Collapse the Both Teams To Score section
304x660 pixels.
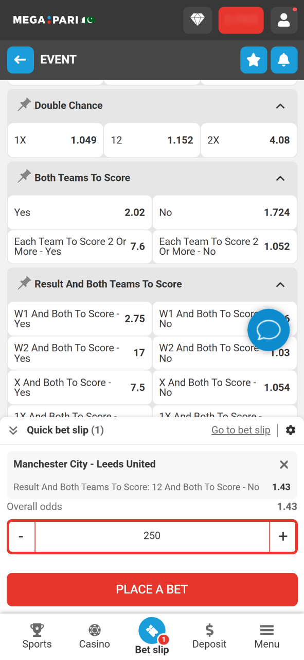click(x=280, y=178)
